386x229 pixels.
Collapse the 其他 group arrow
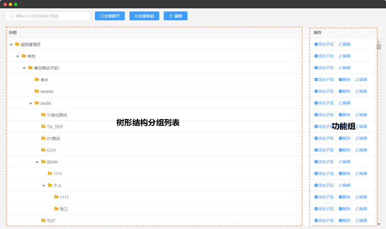point(17,56)
